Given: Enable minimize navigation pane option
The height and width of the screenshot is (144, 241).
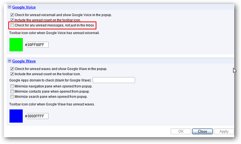Looking at the screenshot, I should click(12, 86).
